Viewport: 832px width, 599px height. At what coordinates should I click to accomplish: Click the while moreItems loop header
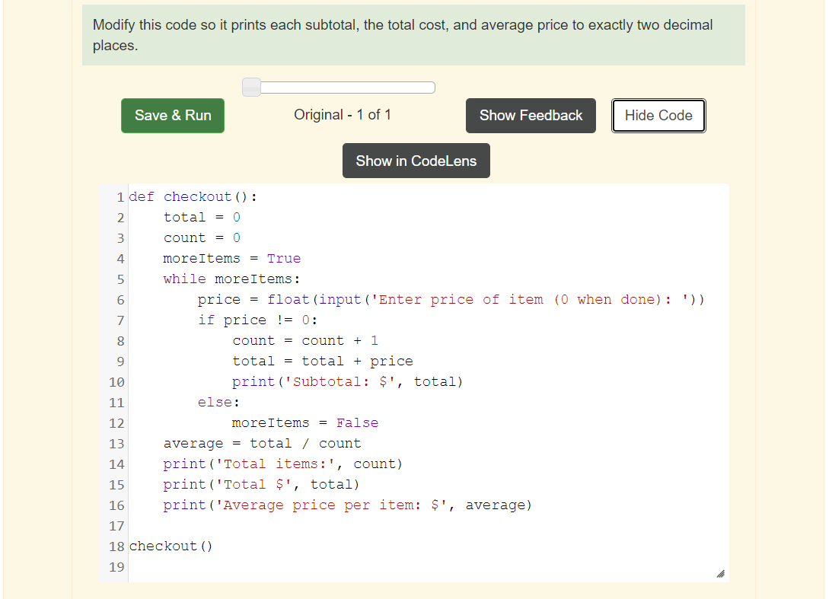[x=213, y=279]
